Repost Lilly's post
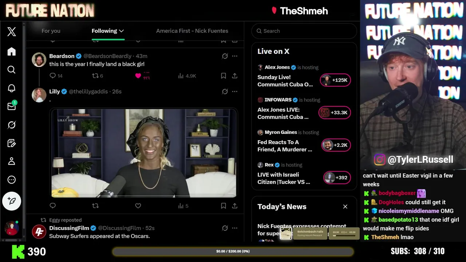The image size is (466, 262). pyautogui.click(x=95, y=206)
